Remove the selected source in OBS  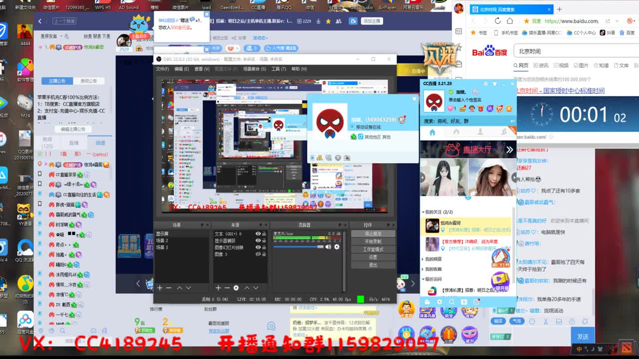pyautogui.click(x=227, y=288)
